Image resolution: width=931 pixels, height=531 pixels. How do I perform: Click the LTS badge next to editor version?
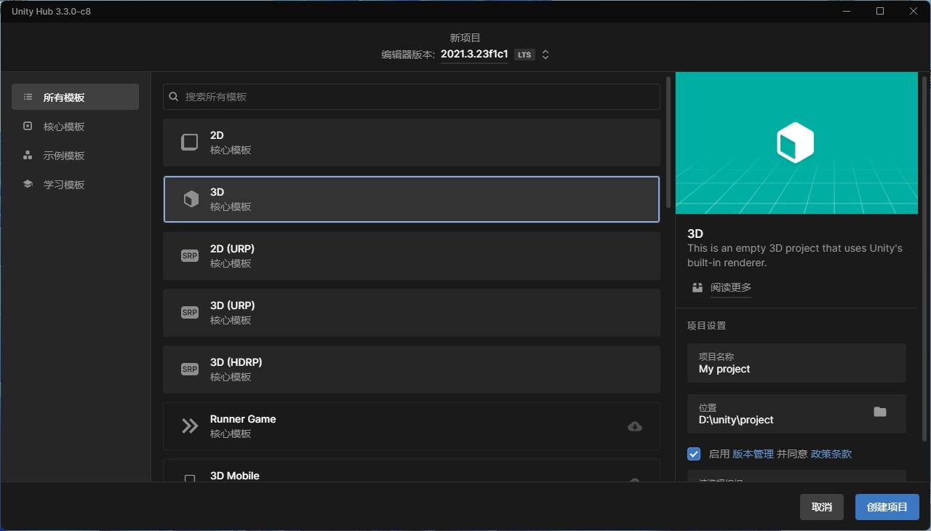point(524,55)
